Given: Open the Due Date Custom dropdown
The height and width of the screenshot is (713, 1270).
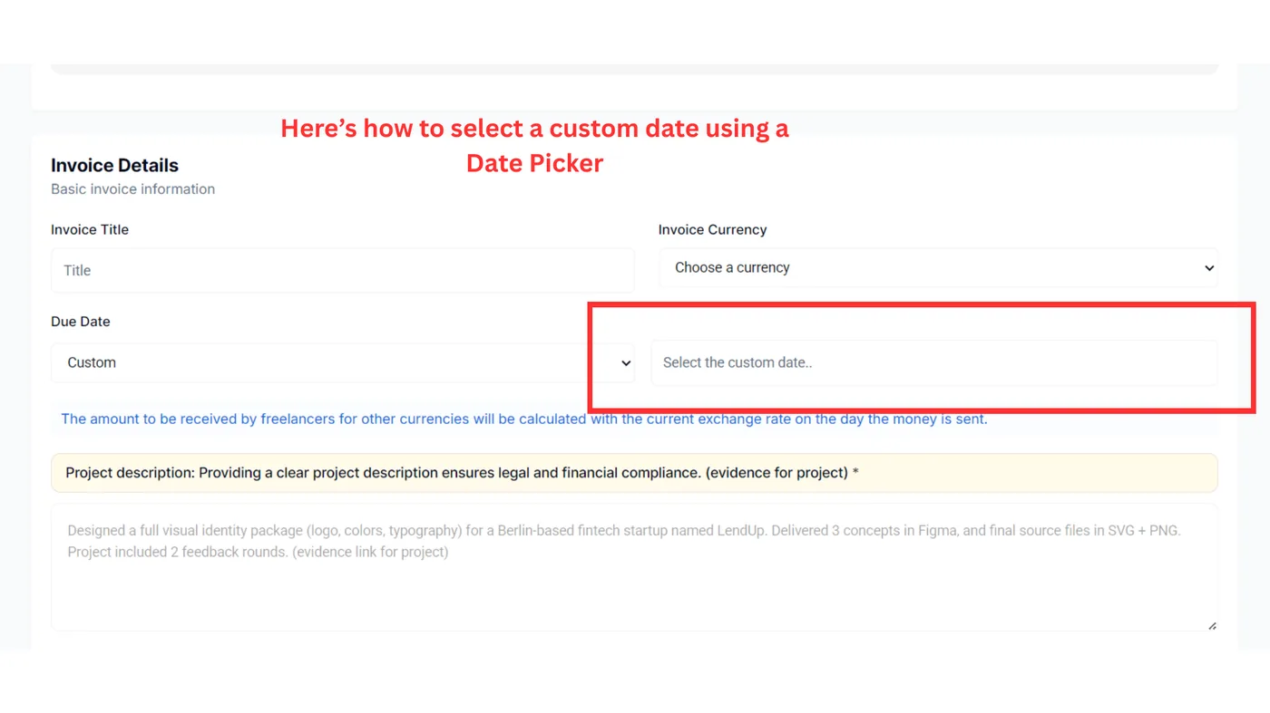Looking at the screenshot, I should tap(343, 362).
